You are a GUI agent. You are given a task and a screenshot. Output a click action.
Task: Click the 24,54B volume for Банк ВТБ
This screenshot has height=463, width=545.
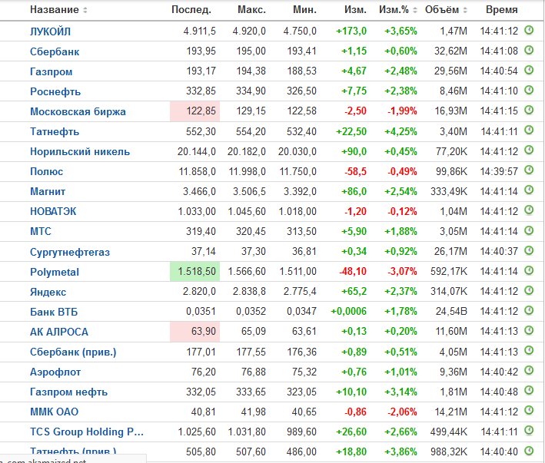click(451, 311)
